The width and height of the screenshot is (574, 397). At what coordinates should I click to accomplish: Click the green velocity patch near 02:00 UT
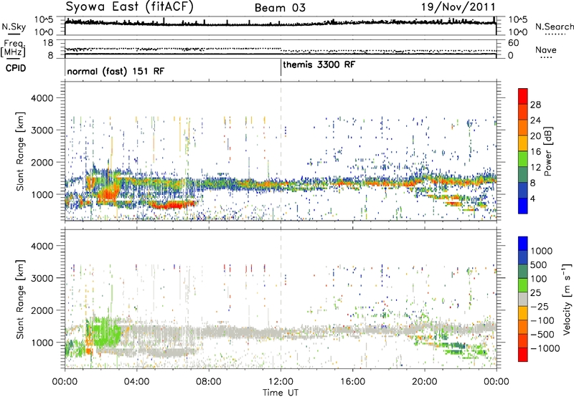105,333
